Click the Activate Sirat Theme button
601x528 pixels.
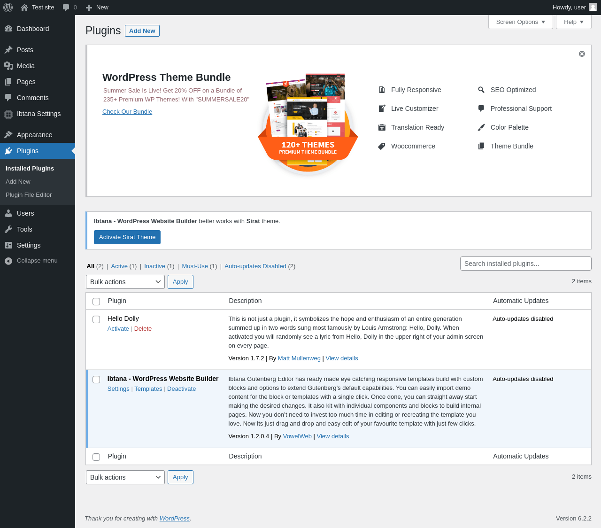coord(127,237)
